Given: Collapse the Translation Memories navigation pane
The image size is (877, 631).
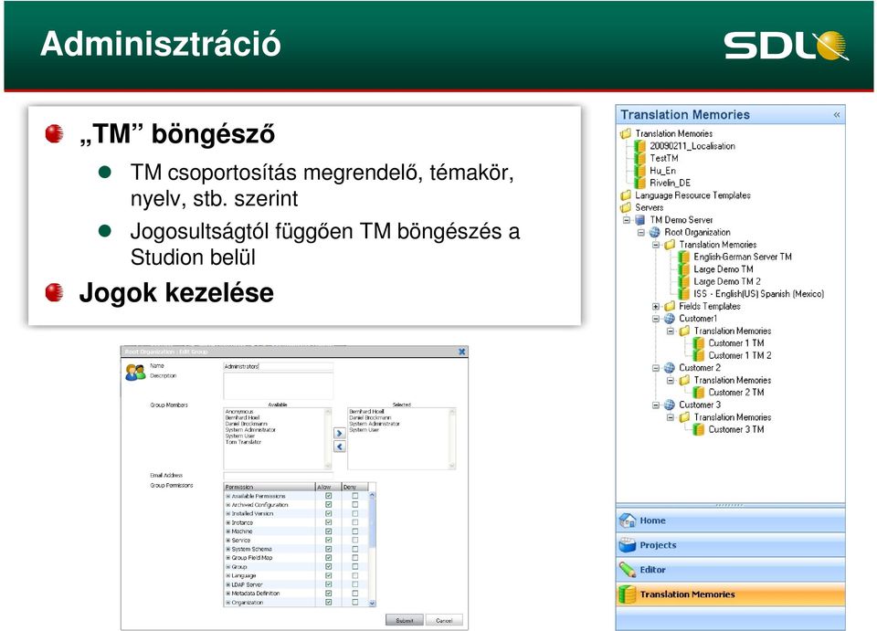Looking at the screenshot, I should (x=837, y=114).
